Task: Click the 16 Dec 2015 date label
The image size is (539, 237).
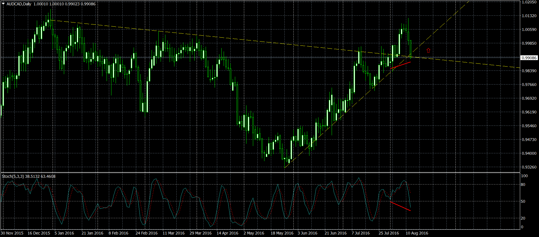Action: [39, 233]
